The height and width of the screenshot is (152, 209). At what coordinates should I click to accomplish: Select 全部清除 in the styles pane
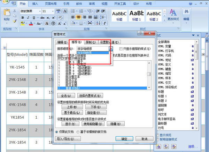164,42
